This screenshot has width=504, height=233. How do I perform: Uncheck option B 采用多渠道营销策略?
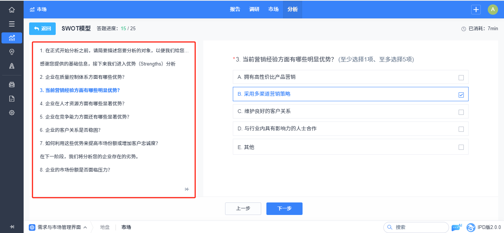pos(461,95)
